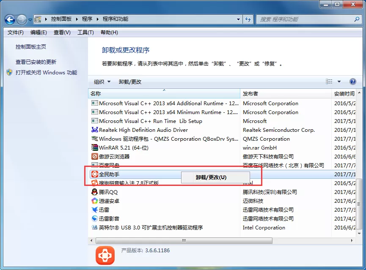Select 逍遥安卓 program name
This screenshot has width=366, height=270.
pyautogui.click(x=109, y=201)
